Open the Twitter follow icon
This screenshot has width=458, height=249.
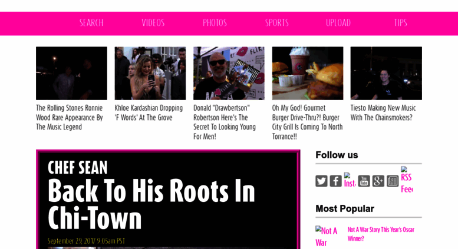tap(321, 181)
